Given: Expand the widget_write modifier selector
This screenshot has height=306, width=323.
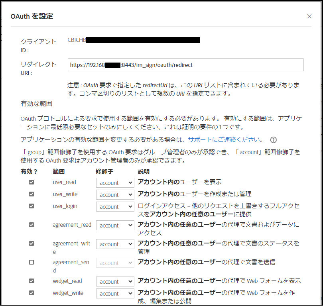Looking at the screenshot, I should tap(115, 293).
